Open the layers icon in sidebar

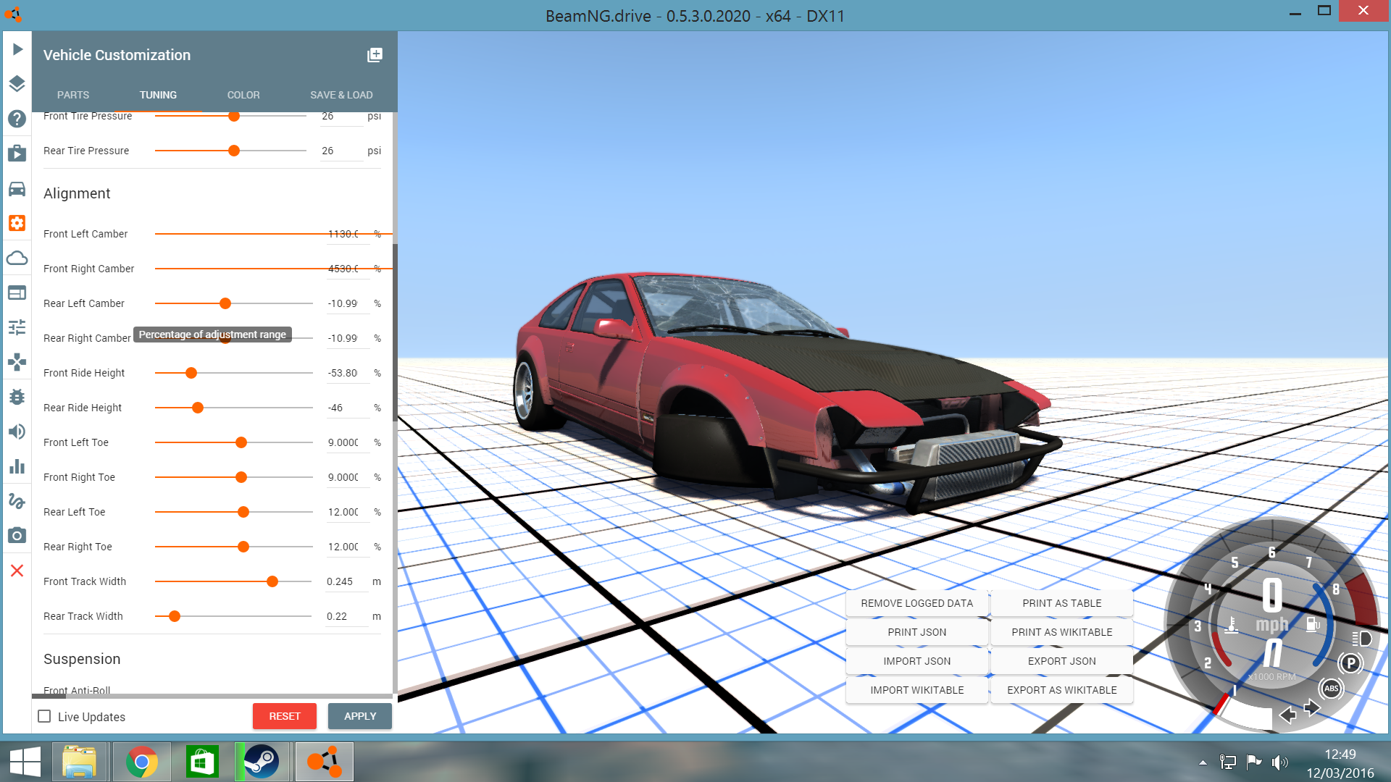pyautogui.click(x=17, y=84)
